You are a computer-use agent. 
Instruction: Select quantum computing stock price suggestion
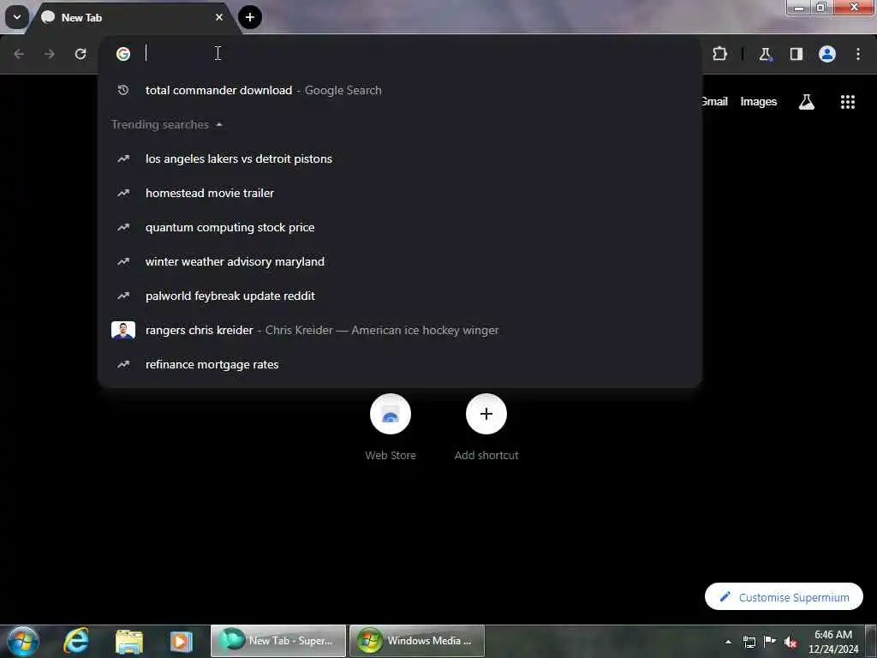click(x=400, y=227)
